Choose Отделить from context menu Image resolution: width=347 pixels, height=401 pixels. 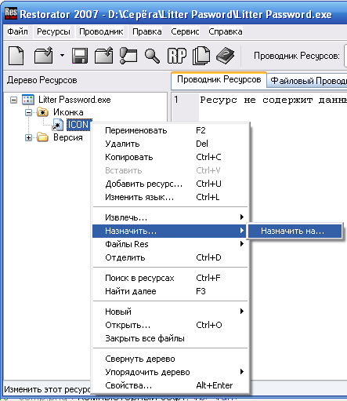point(170,257)
